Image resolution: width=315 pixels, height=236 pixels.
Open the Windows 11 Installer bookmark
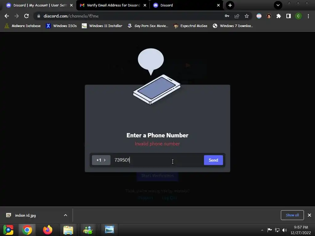[102, 26]
